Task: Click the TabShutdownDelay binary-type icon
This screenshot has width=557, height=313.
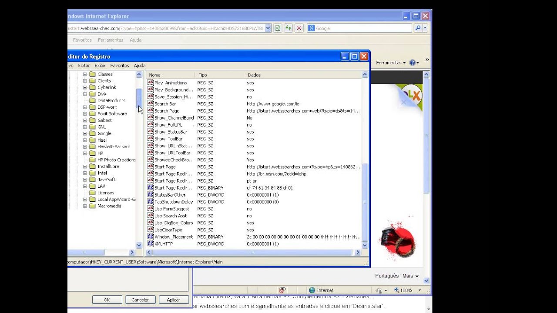Action: (x=151, y=202)
